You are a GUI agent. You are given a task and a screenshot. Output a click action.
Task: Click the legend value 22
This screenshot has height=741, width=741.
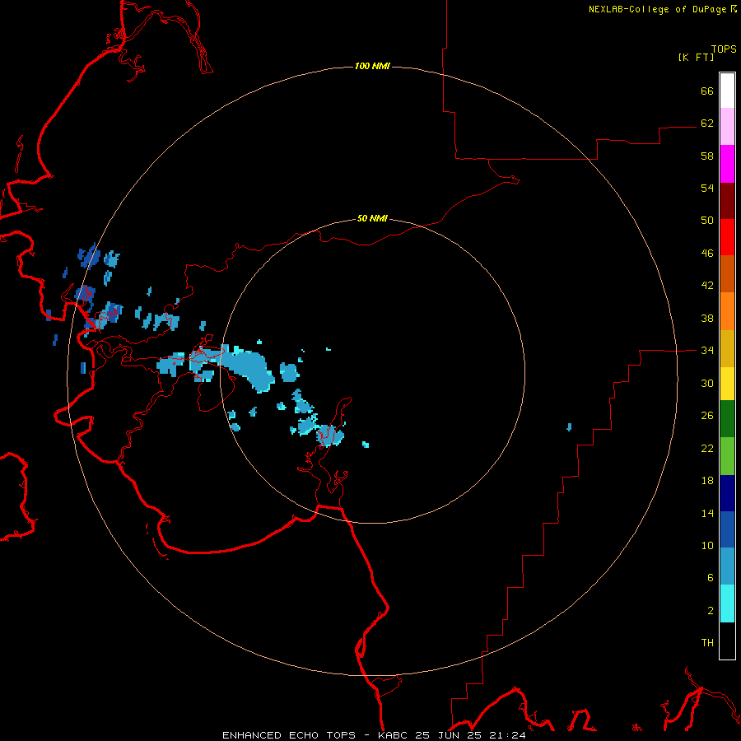click(707, 448)
